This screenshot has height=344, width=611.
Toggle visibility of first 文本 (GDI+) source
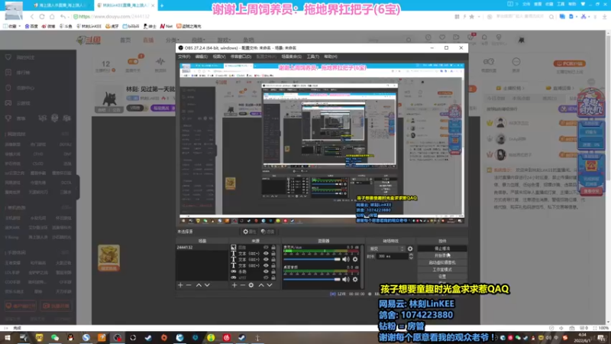tap(266, 254)
